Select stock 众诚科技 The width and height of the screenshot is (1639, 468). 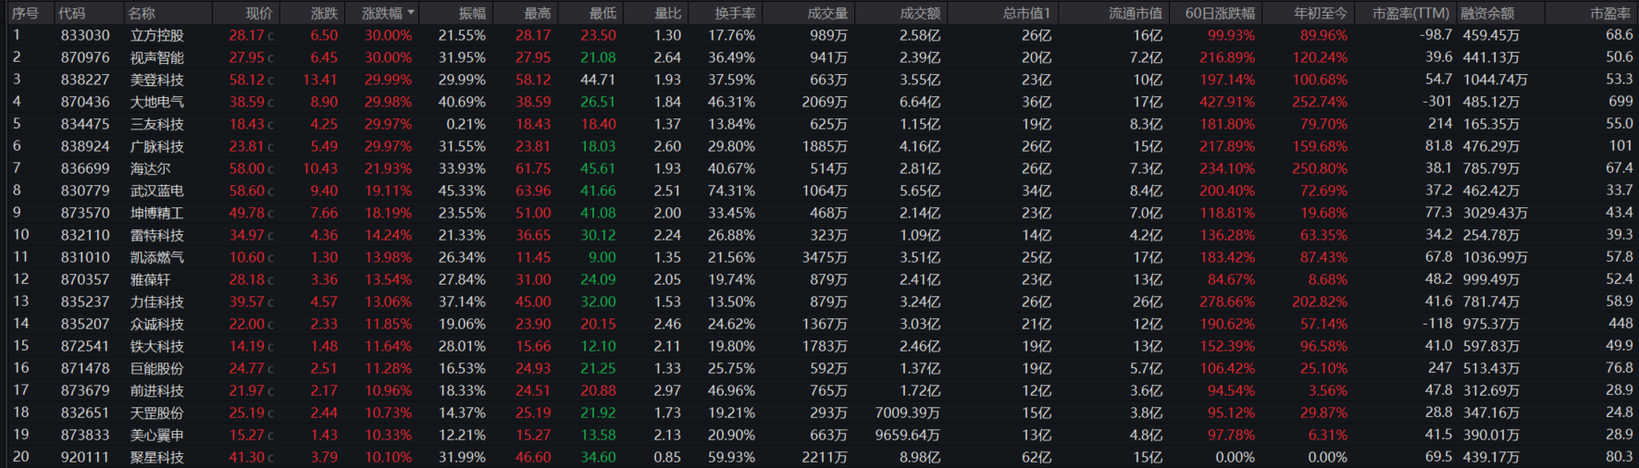click(156, 324)
